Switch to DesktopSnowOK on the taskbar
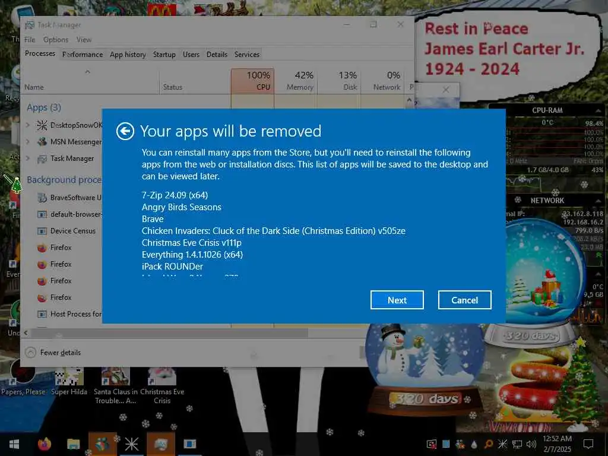The height and width of the screenshot is (456, 608). tap(131, 444)
